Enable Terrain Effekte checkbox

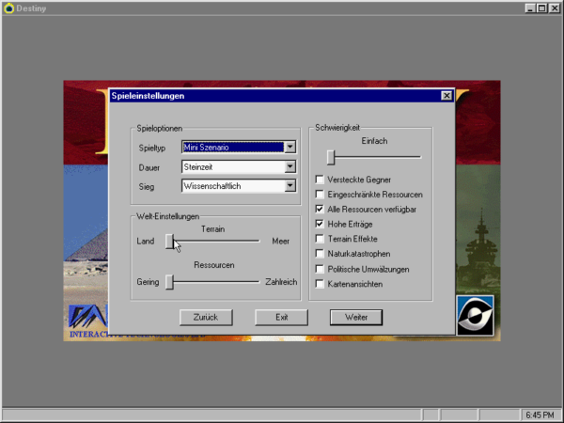(320, 239)
